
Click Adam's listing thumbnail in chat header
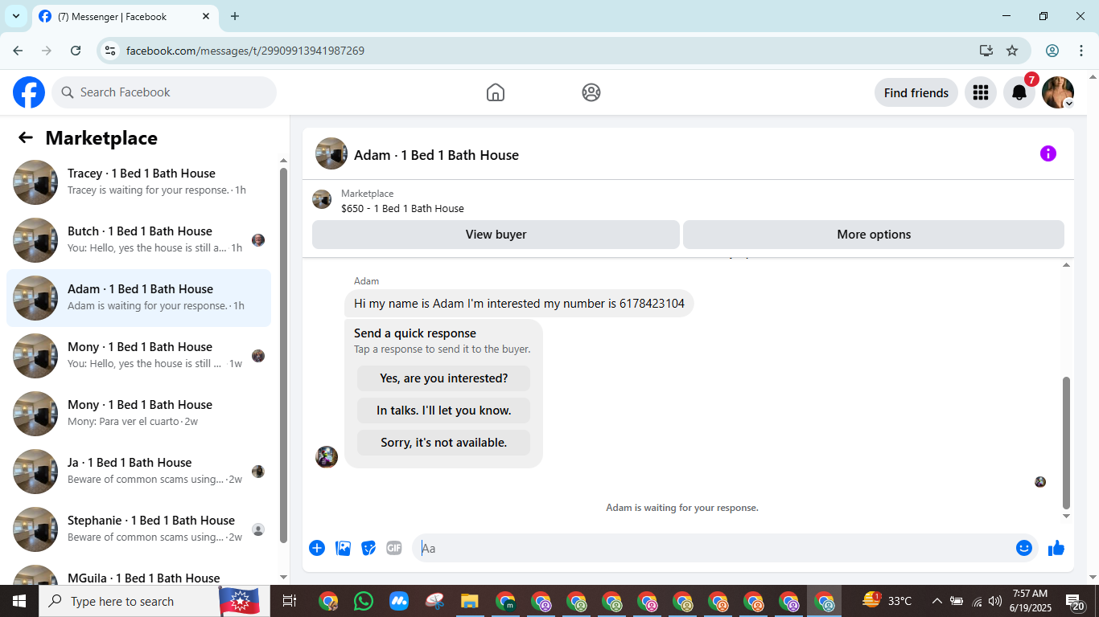331,153
